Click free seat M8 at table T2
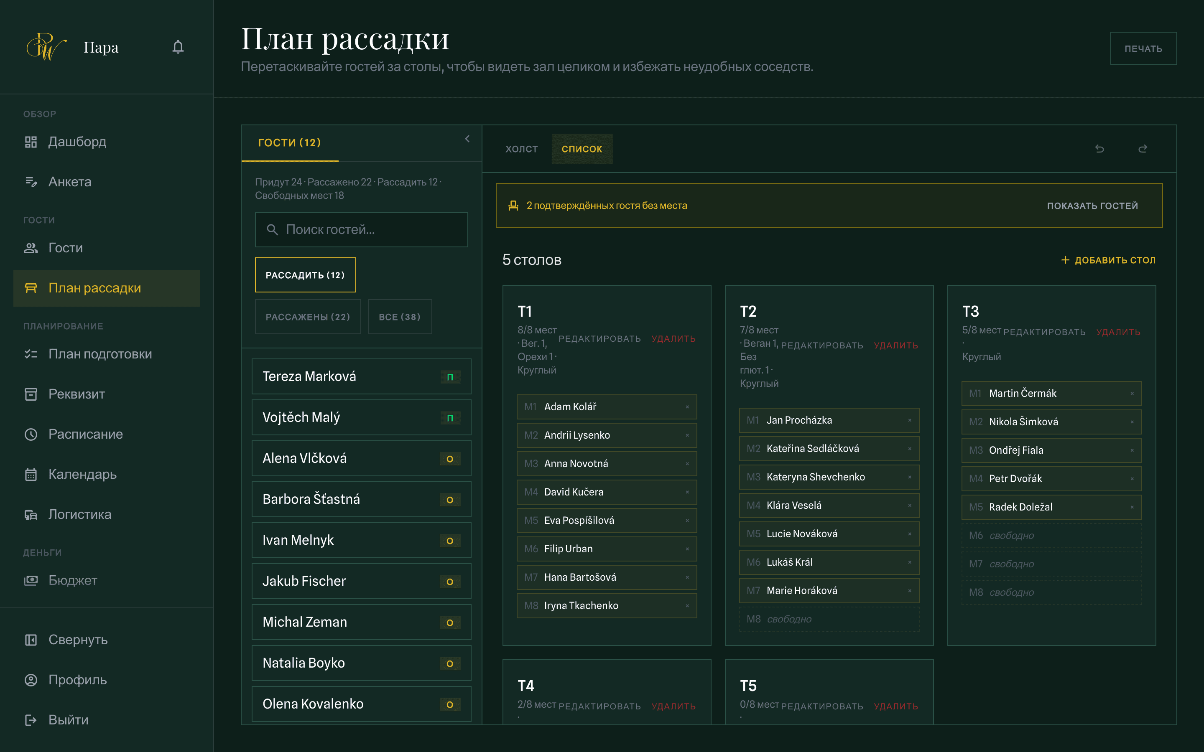The height and width of the screenshot is (752, 1204). (x=829, y=619)
